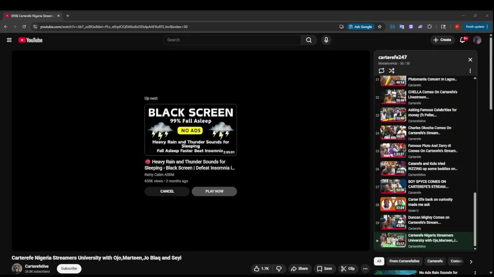Click Finish update button
The height and width of the screenshot is (277, 494).
click(x=477, y=27)
